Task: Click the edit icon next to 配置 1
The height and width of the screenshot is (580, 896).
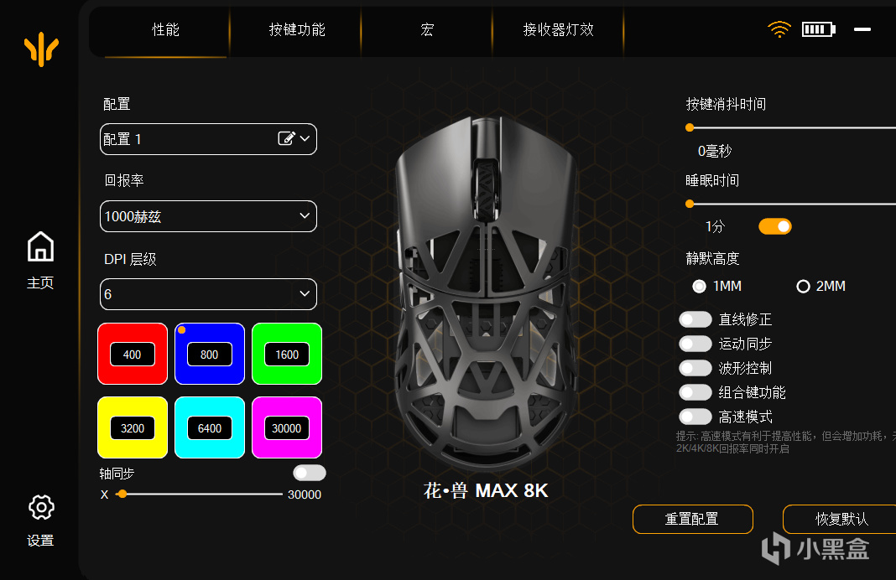Action: 286,138
